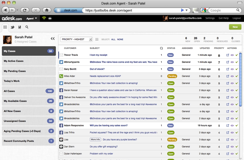Click Twitter icon for @5martypants case

(61, 62)
